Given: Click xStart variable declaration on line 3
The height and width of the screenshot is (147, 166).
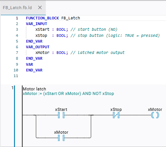Looking at the screenshot, I should (52, 30).
